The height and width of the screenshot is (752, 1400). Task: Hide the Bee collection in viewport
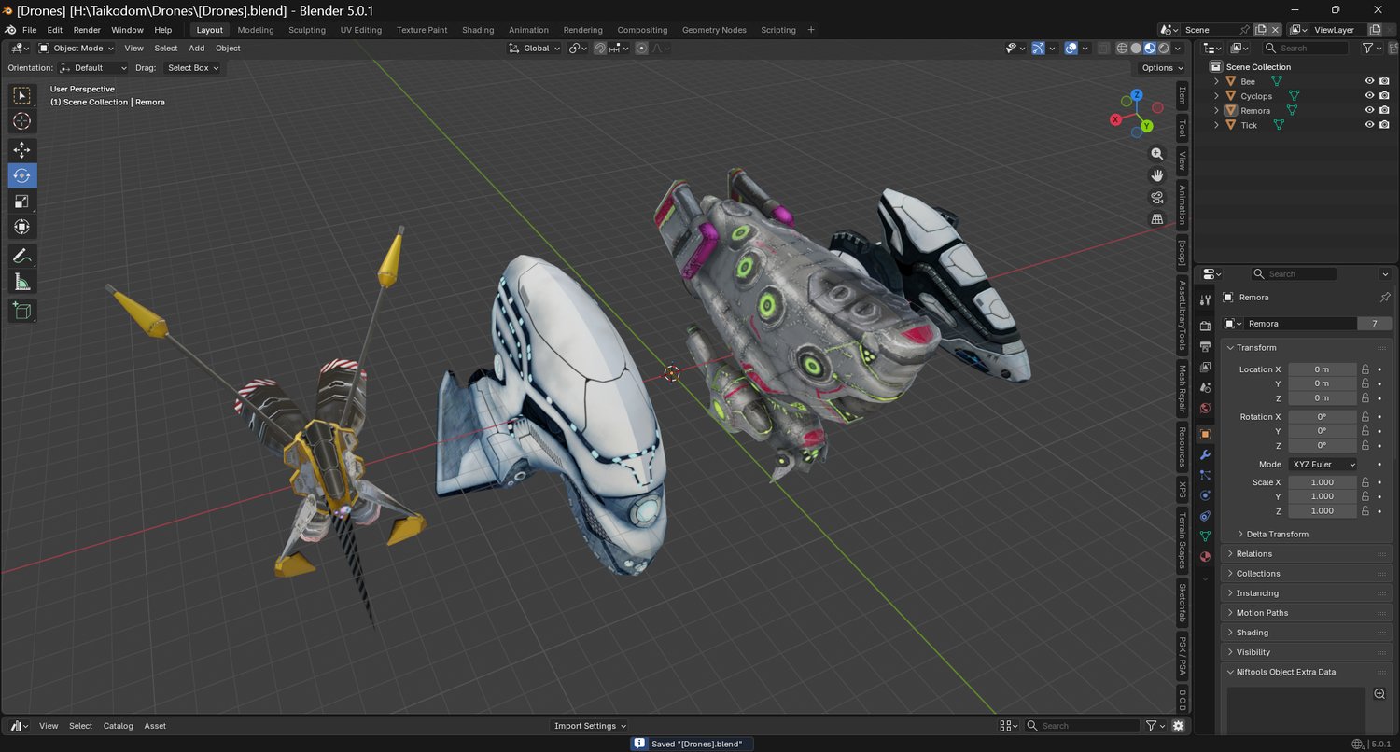click(x=1369, y=82)
